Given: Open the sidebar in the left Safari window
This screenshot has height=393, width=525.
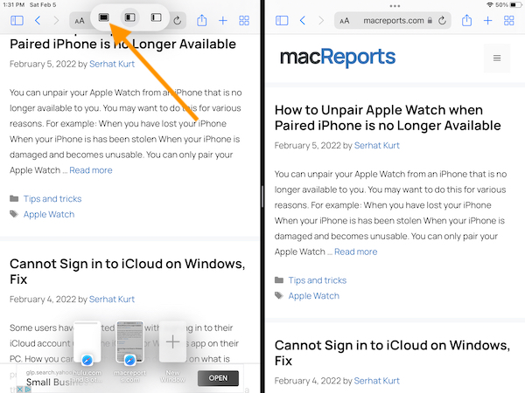Looking at the screenshot, I should (17, 21).
